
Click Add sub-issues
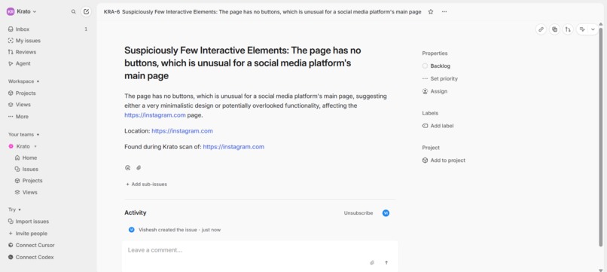click(146, 185)
